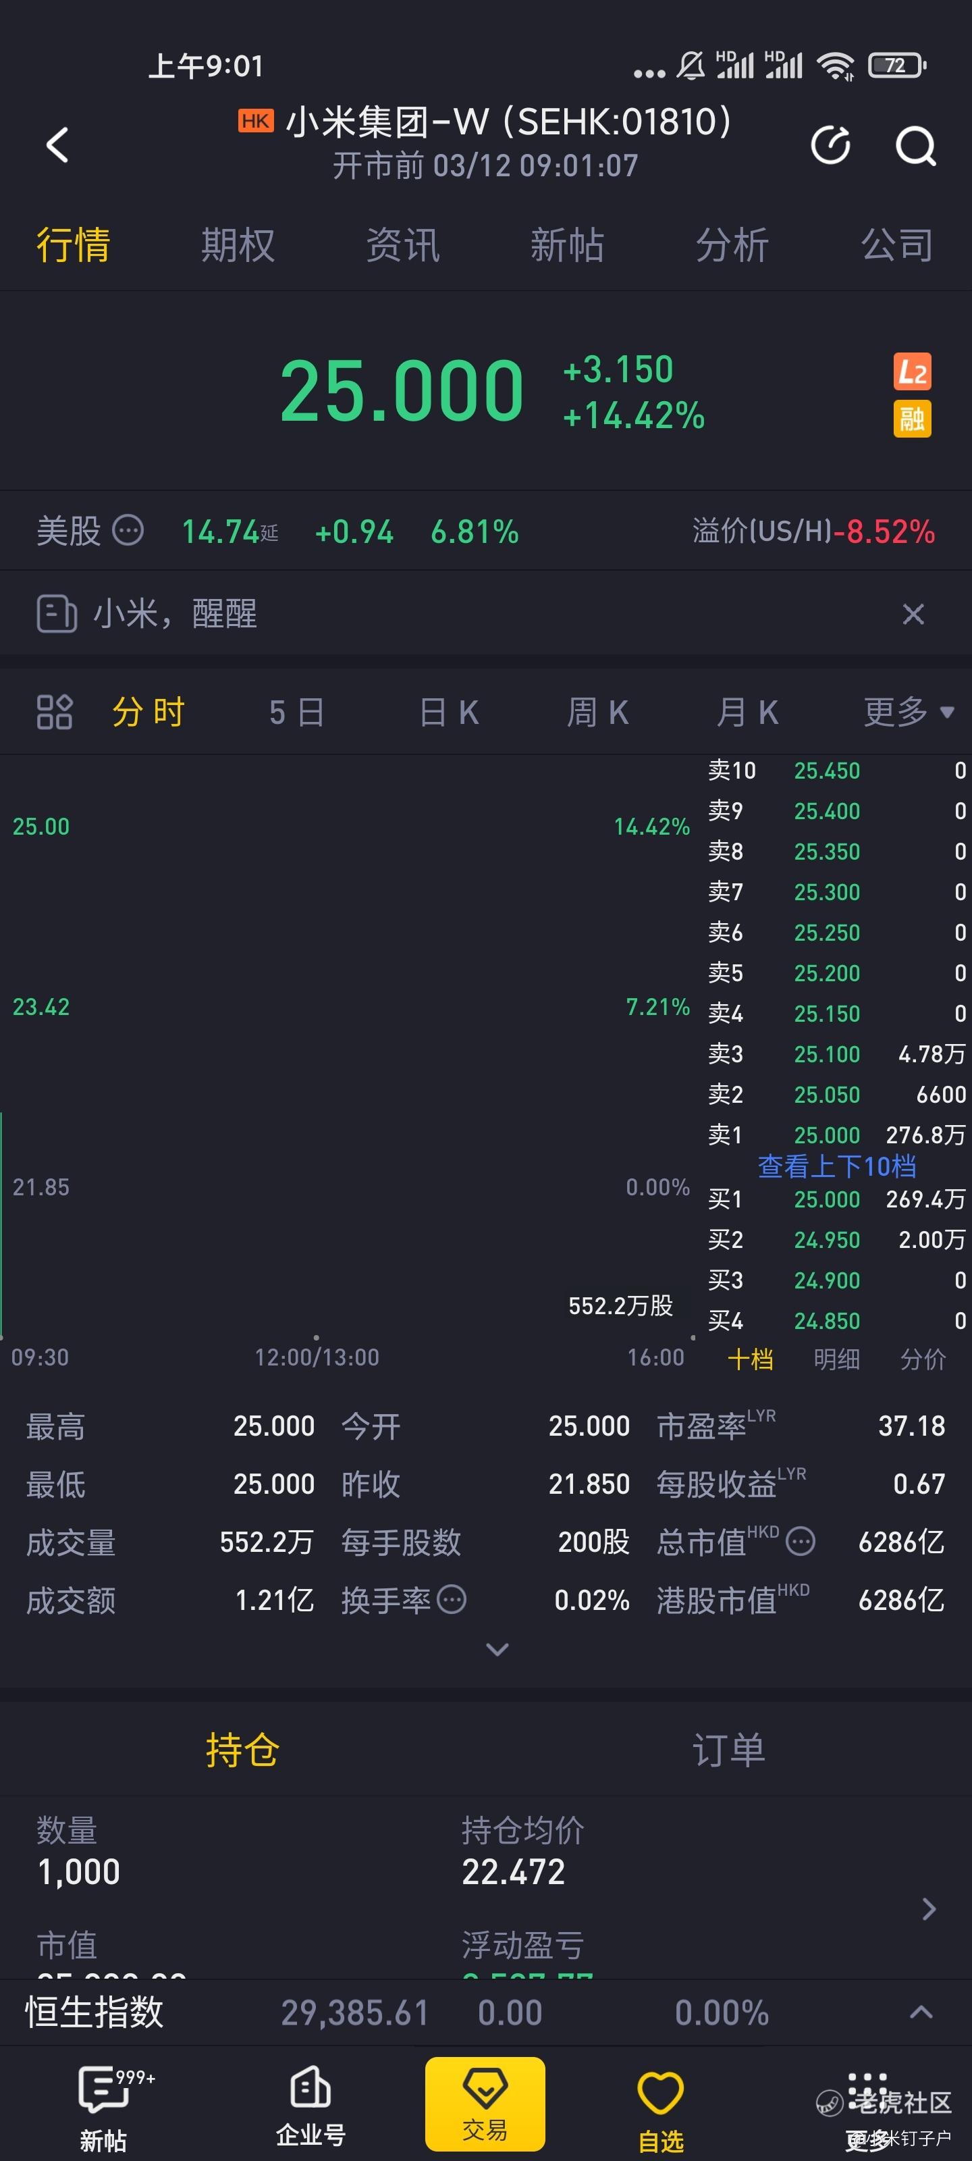Check the battery status icon
This screenshot has height=2161, width=972.
pos(896,66)
